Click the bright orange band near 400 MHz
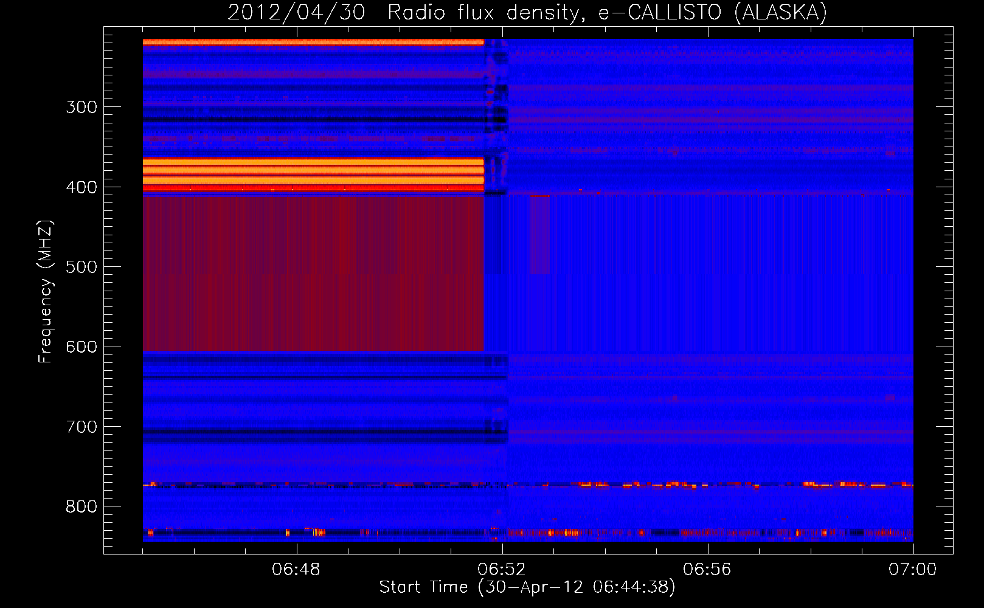This screenshot has width=984, height=608. 313,174
